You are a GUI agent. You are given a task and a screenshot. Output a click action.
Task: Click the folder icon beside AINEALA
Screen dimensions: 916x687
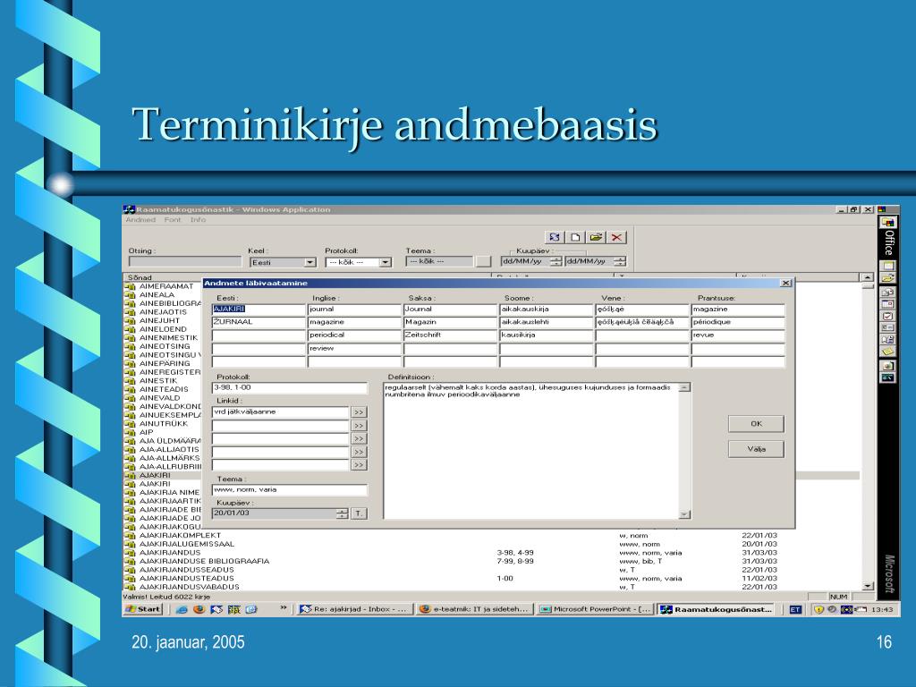tap(130, 295)
